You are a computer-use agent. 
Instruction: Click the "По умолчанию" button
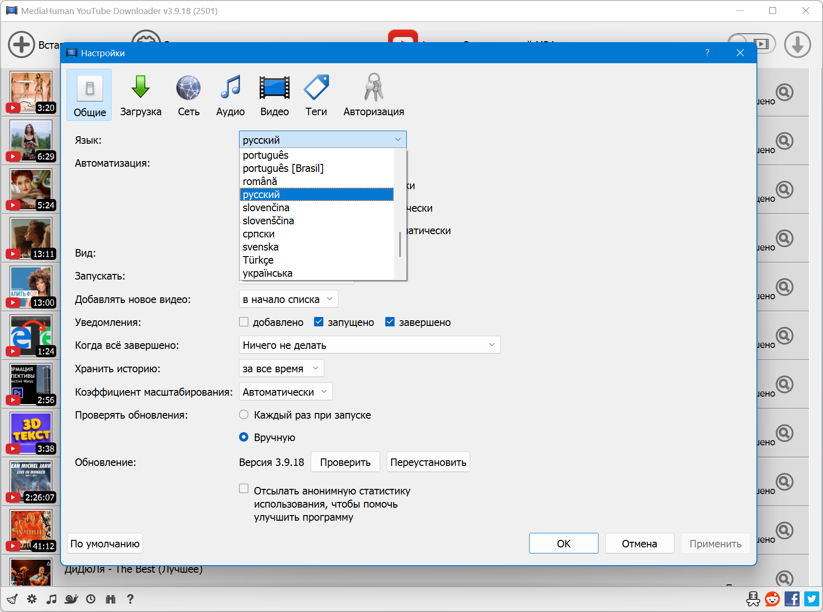coord(105,544)
